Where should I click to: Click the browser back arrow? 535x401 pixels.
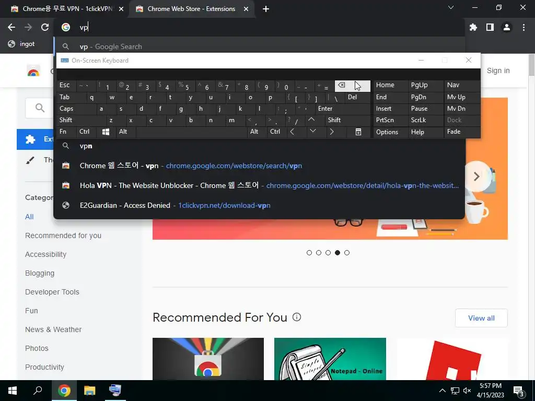(x=11, y=27)
